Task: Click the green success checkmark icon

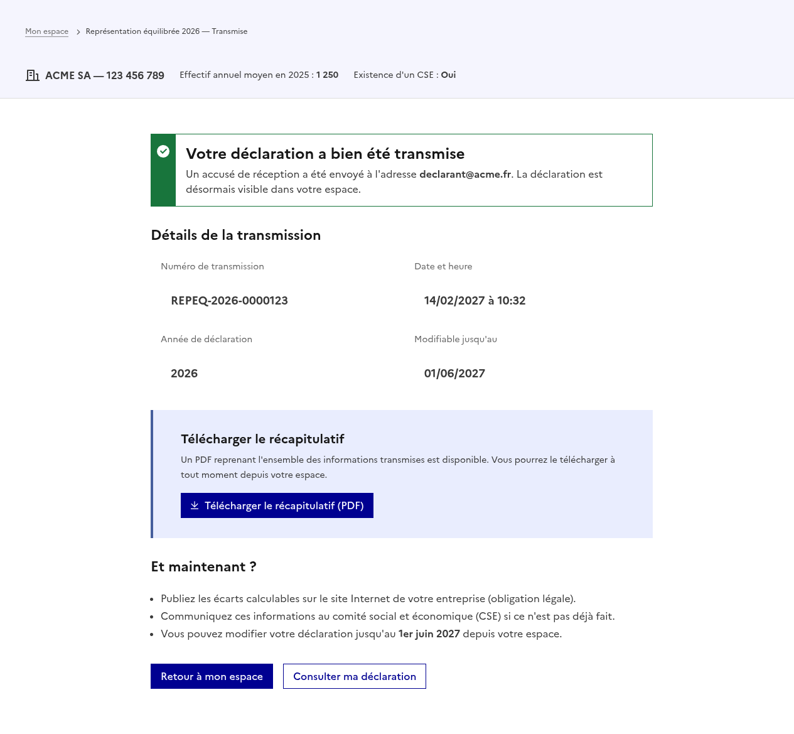Action: (163, 151)
